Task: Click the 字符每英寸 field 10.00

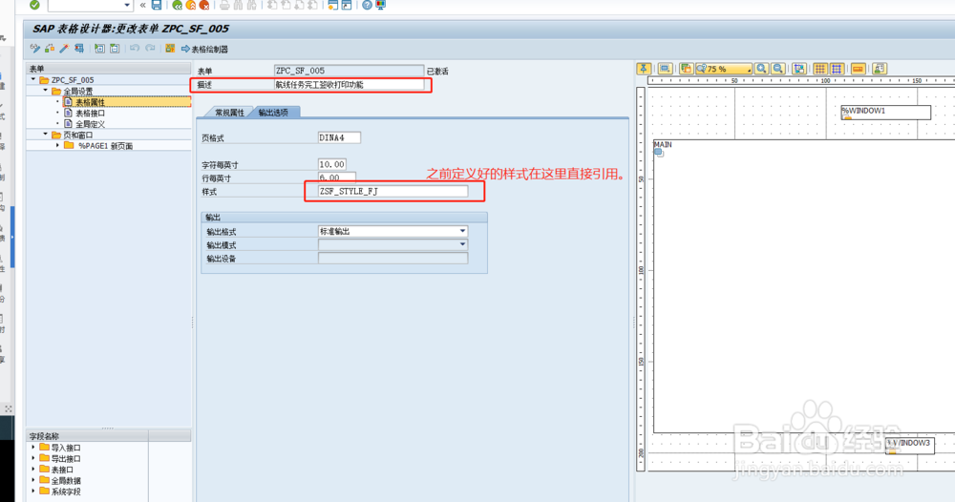Action: pos(332,164)
